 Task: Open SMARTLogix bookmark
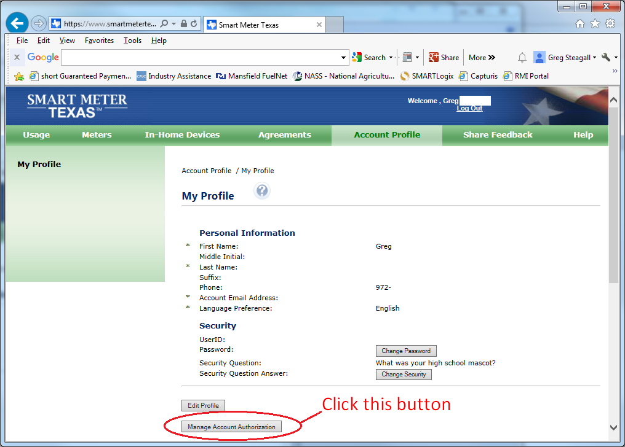point(427,76)
